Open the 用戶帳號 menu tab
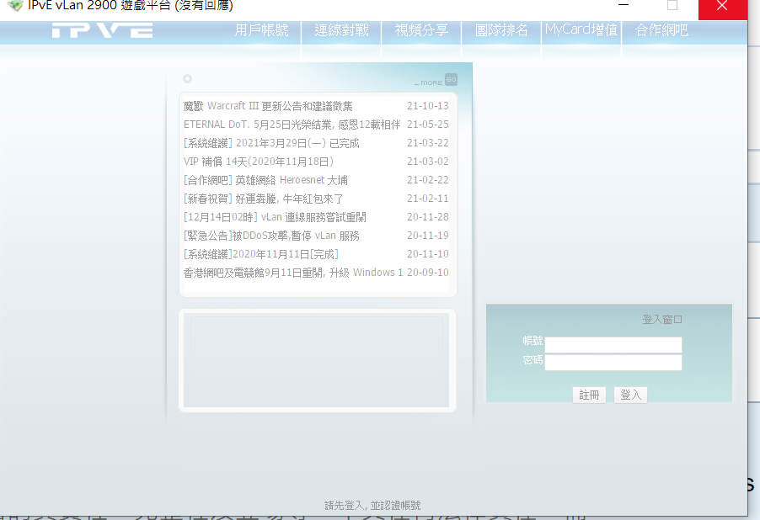This screenshot has height=520, width=760. 262,30
